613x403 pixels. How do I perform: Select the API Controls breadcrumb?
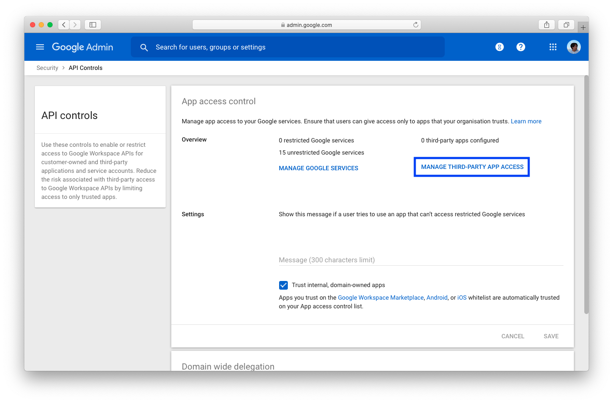pyautogui.click(x=85, y=68)
